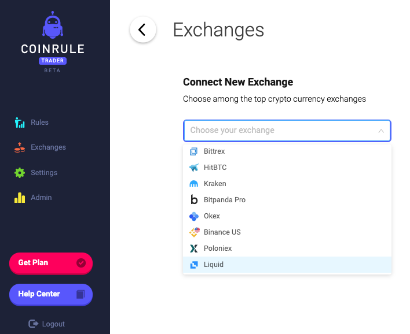Click the yellow Admin bar chart icon
Image resolution: width=410 pixels, height=334 pixels.
tap(20, 198)
